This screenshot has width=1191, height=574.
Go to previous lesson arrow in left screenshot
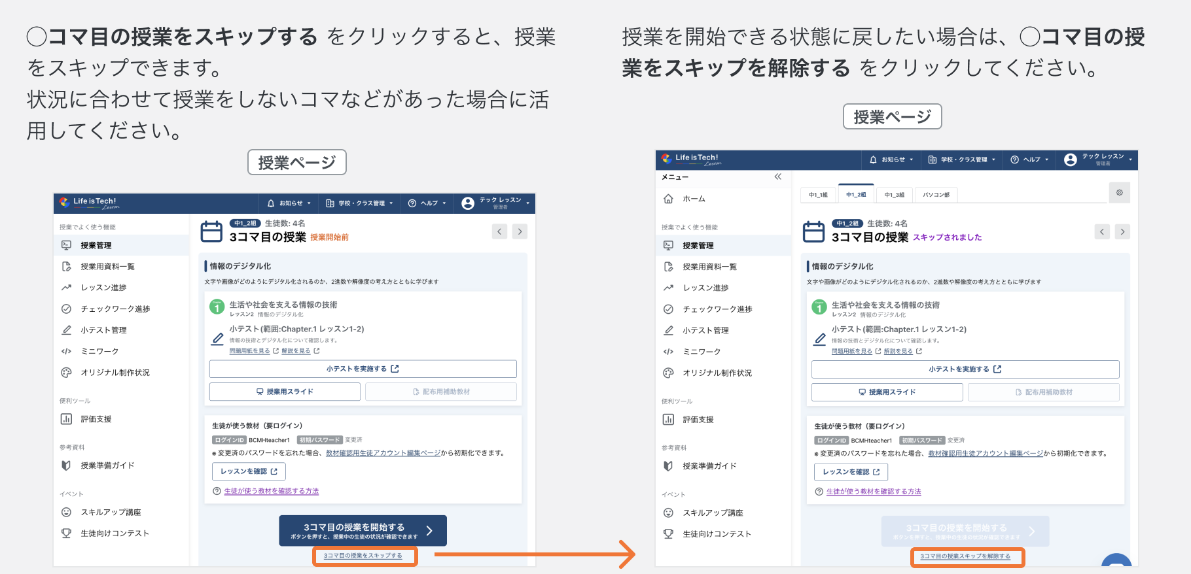point(500,231)
